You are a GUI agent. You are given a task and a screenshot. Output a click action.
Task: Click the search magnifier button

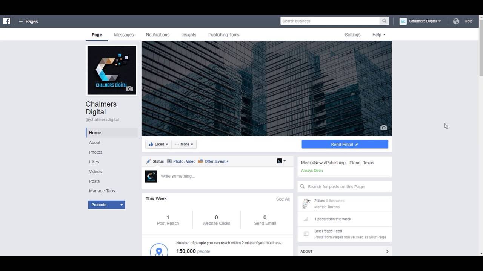pos(384,21)
